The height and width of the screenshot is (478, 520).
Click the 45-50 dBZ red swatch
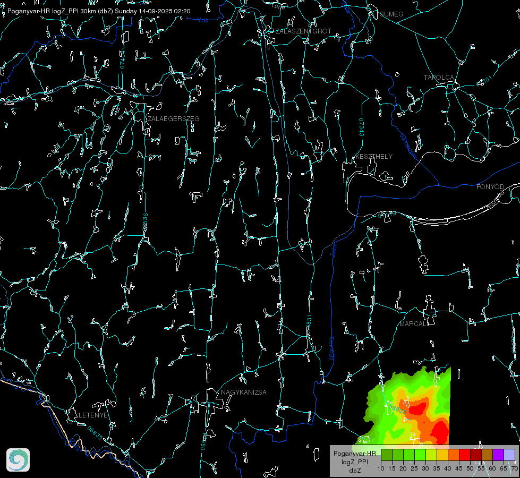pos(465,455)
